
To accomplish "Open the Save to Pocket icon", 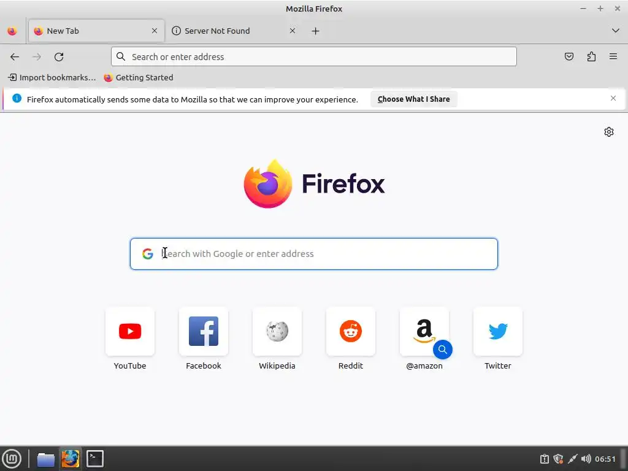I will click(569, 56).
